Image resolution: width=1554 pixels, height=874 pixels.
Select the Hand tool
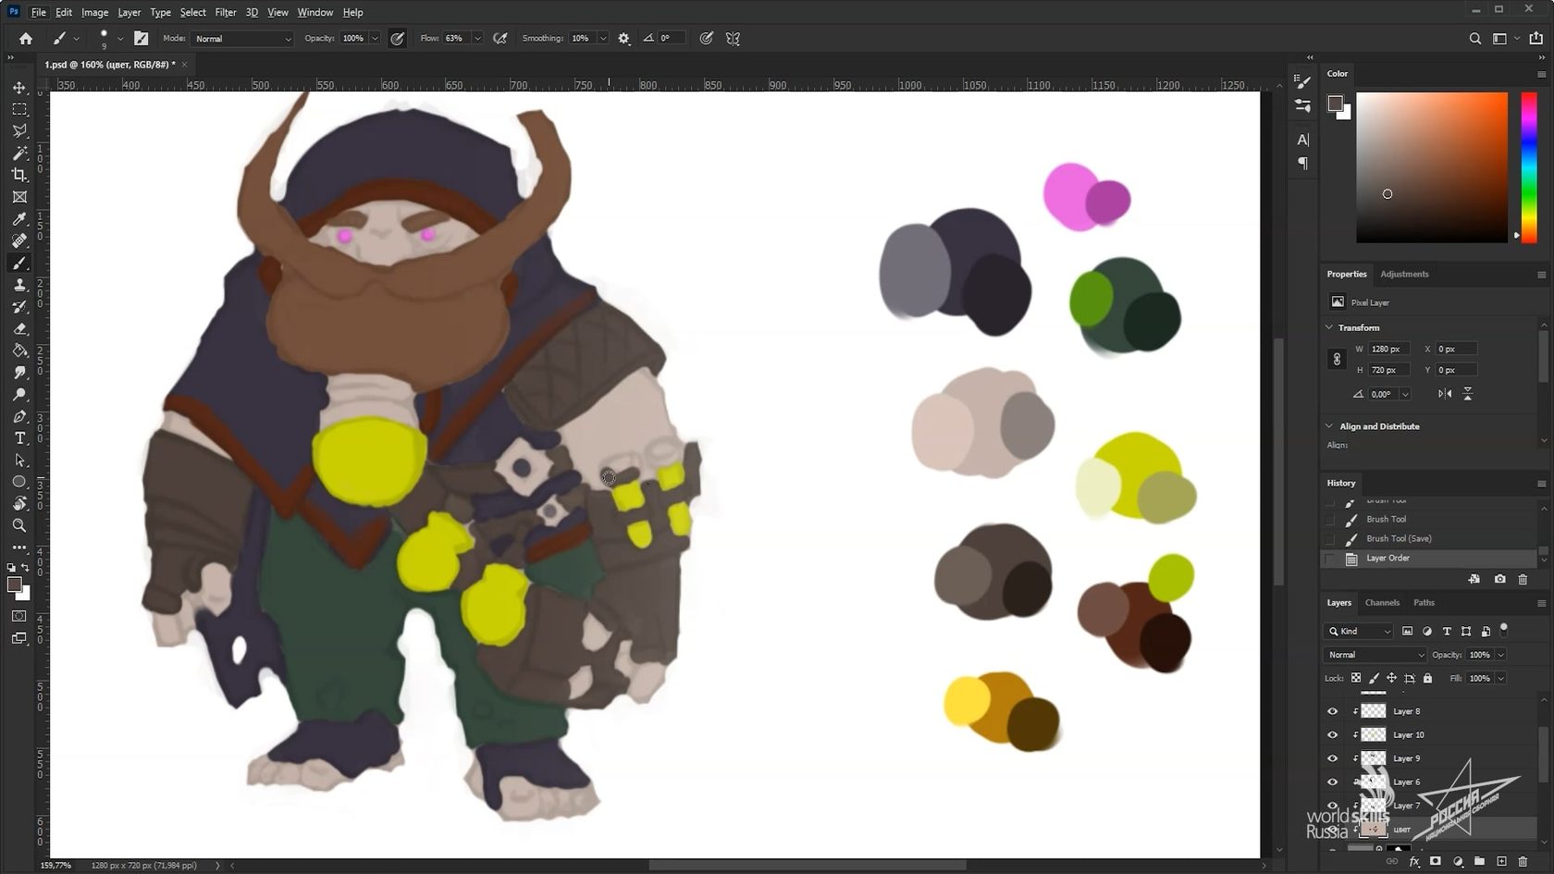tap(19, 504)
